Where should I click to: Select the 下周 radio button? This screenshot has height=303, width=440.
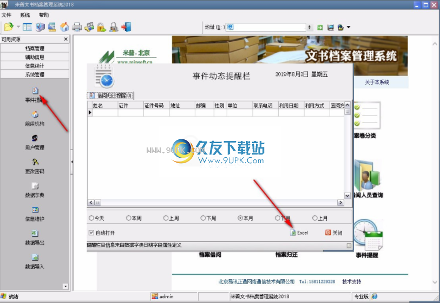[x=208, y=218]
